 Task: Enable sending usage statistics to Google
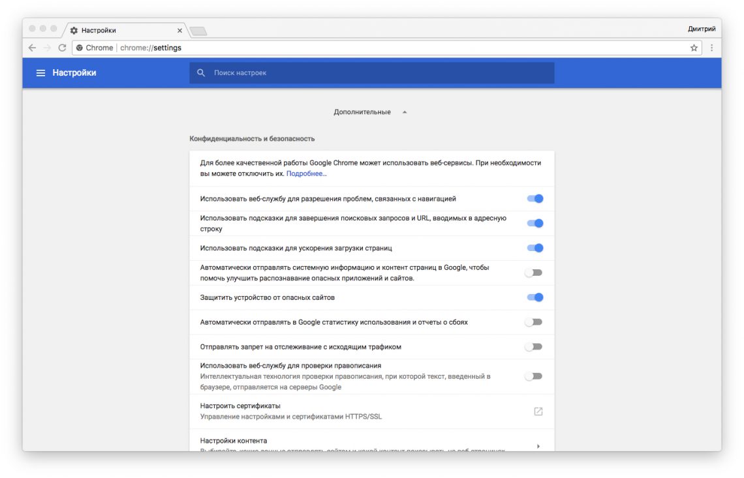pyautogui.click(x=534, y=322)
